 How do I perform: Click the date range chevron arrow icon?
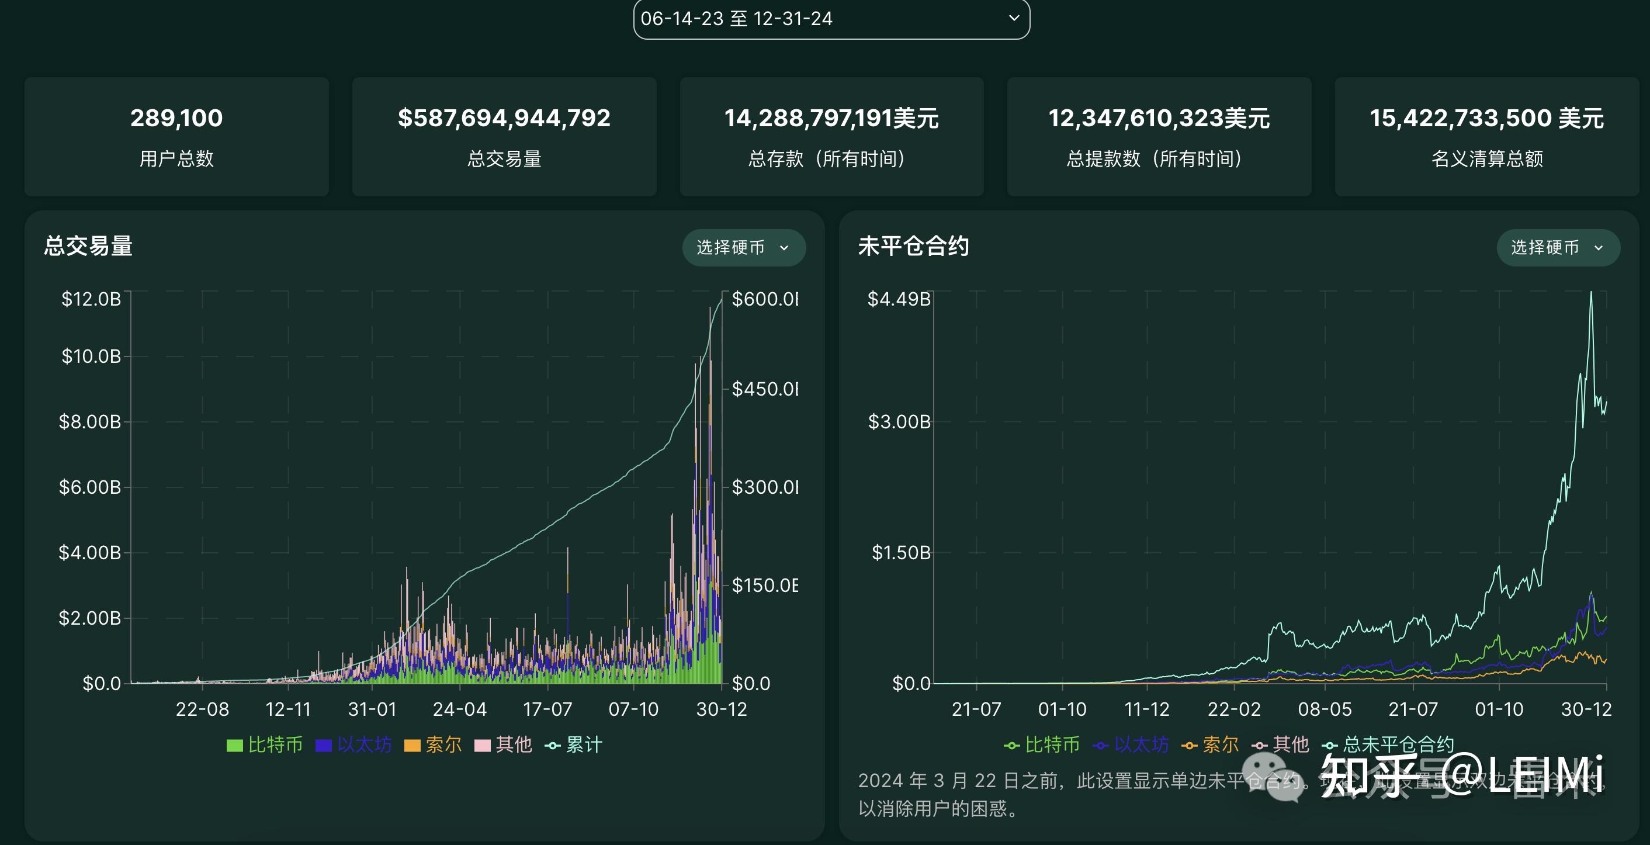point(1013,18)
